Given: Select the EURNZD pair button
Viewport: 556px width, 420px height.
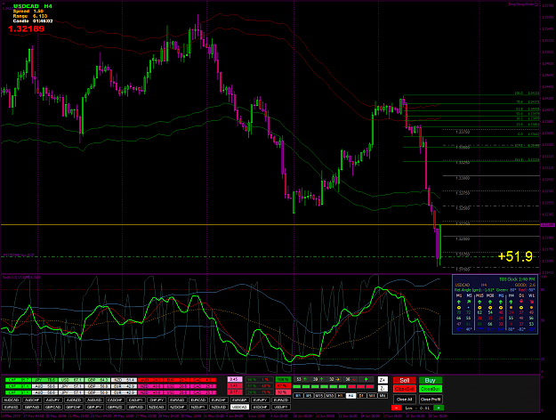Looking at the screenshot, I should [281, 400].
